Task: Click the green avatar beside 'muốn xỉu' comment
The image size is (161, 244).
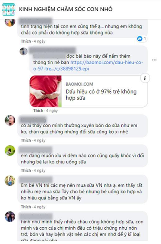Action: (10, 150)
